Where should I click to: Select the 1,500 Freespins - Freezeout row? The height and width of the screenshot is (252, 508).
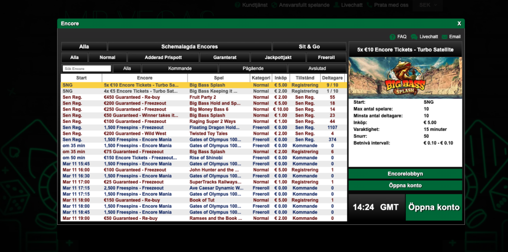[x=204, y=127]
